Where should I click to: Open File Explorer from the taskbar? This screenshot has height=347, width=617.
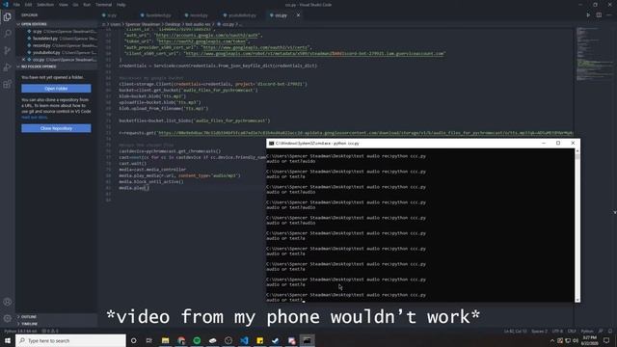[165, 340]
